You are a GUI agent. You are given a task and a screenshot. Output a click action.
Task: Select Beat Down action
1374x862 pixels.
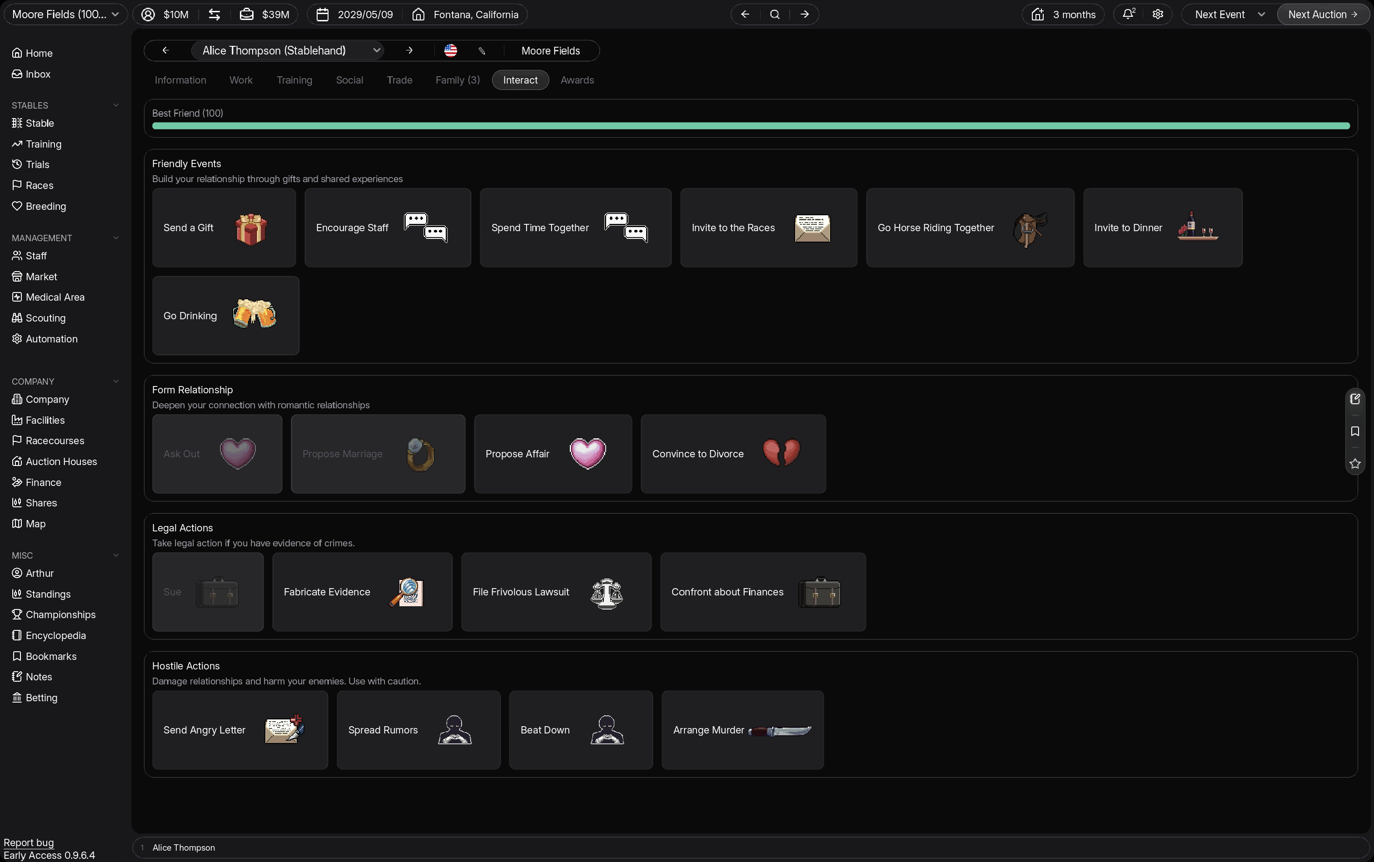click(581, 730)
